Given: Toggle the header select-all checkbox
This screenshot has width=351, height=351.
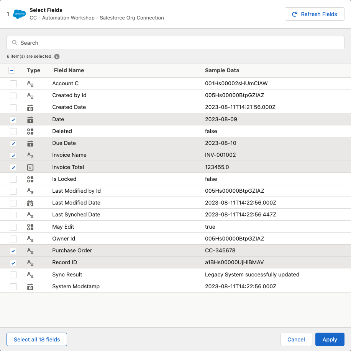Looking at the screenshot, I should [x=11, y=70].
